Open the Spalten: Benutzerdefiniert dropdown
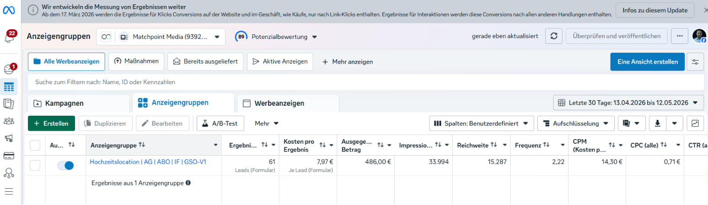The image size is (708, 205). click(482, 123)
